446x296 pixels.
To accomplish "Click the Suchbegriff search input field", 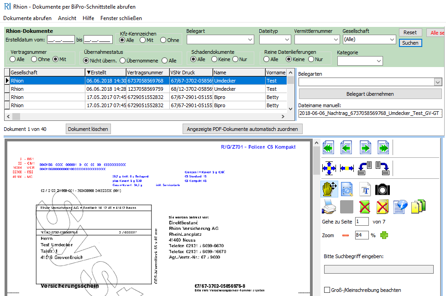I will pyautogui.click(x=378, y=269).
